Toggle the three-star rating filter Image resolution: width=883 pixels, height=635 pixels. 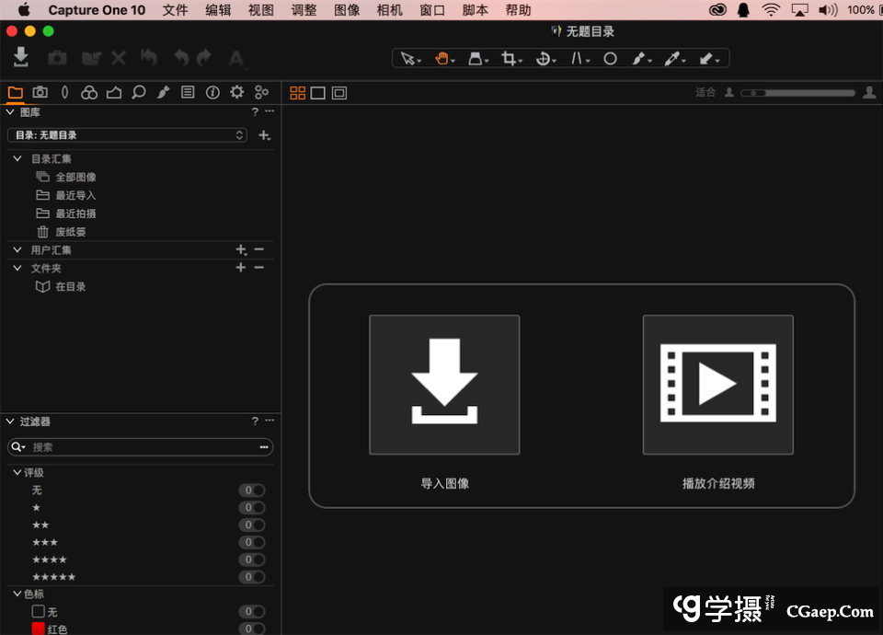pos(252,542)
